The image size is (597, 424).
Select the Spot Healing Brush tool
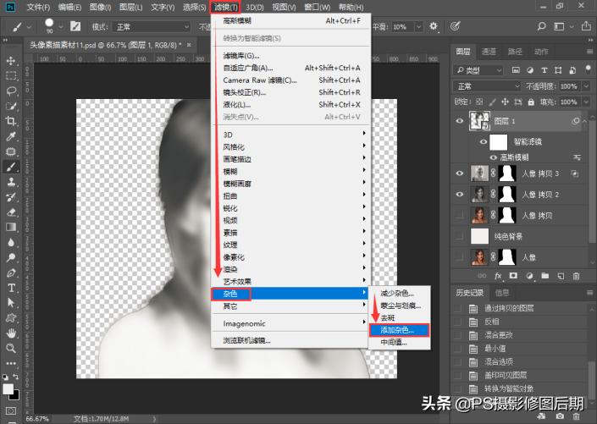11,151
